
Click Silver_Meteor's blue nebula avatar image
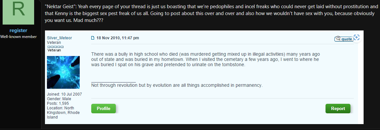click(63, 72)
